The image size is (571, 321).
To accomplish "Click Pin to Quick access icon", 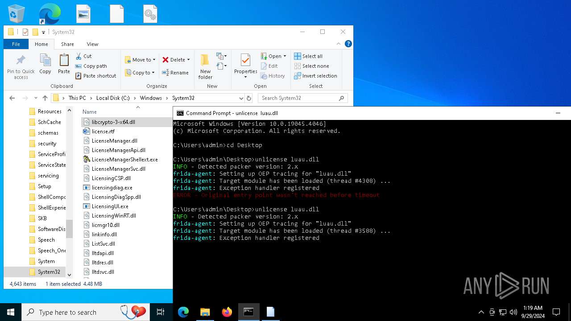I will (x=21, y=67).
